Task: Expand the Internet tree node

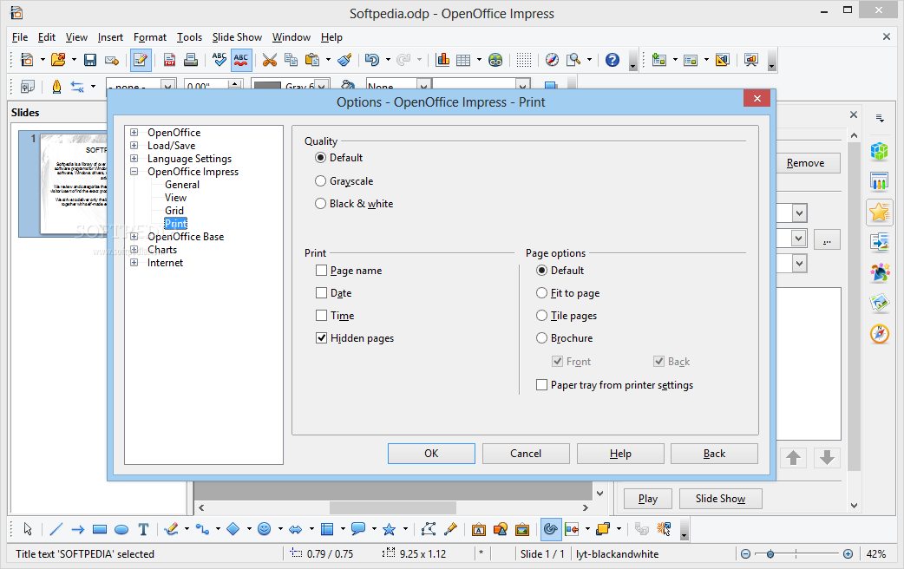Action: point(134,262)
